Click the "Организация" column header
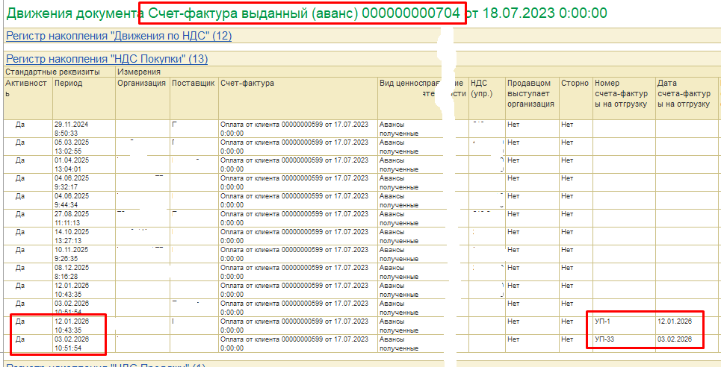Viewport: 721px width, 367px height. point(141,83)
